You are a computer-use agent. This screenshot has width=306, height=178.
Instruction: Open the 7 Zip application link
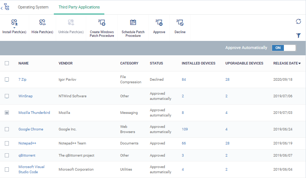click(22, 80)
